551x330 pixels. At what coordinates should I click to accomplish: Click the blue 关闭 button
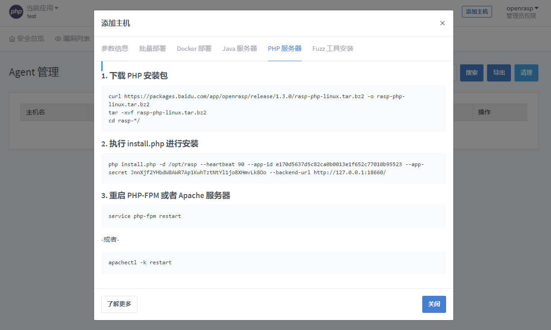434,304
